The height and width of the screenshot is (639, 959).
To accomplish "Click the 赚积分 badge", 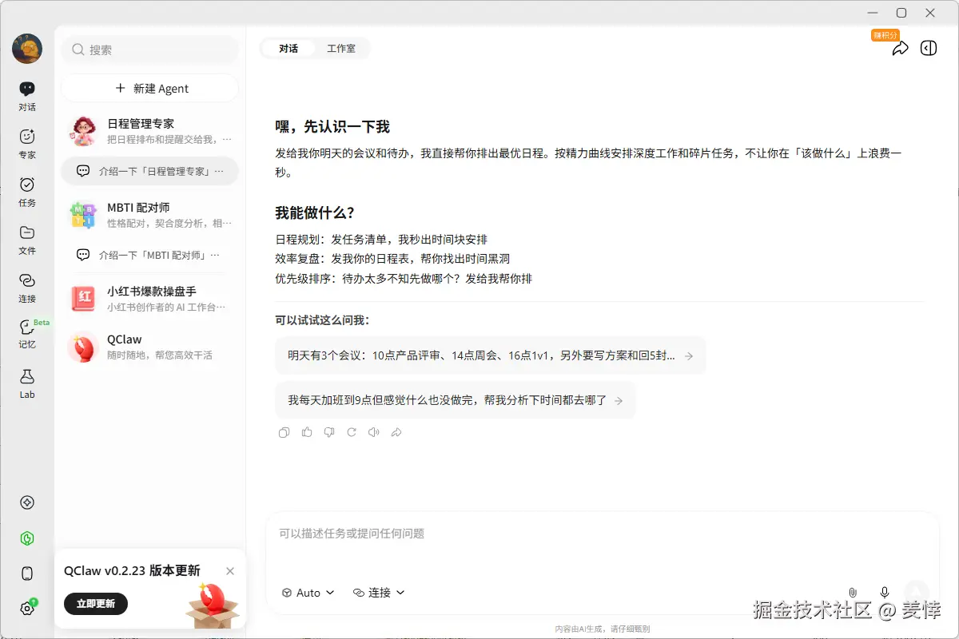I will click(885, 35).
